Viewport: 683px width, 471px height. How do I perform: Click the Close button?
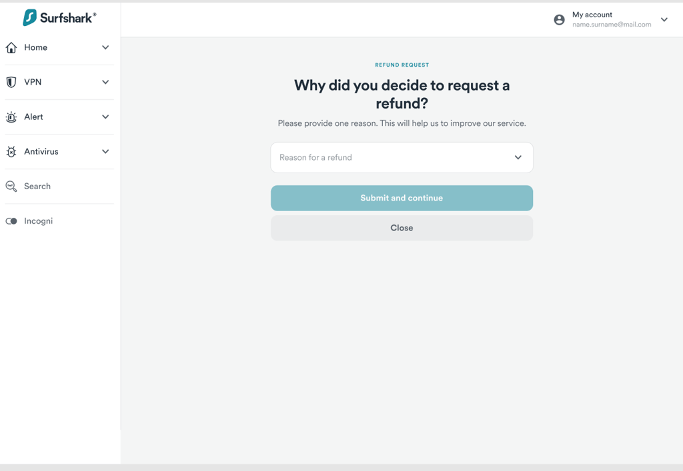click(402, 228)
